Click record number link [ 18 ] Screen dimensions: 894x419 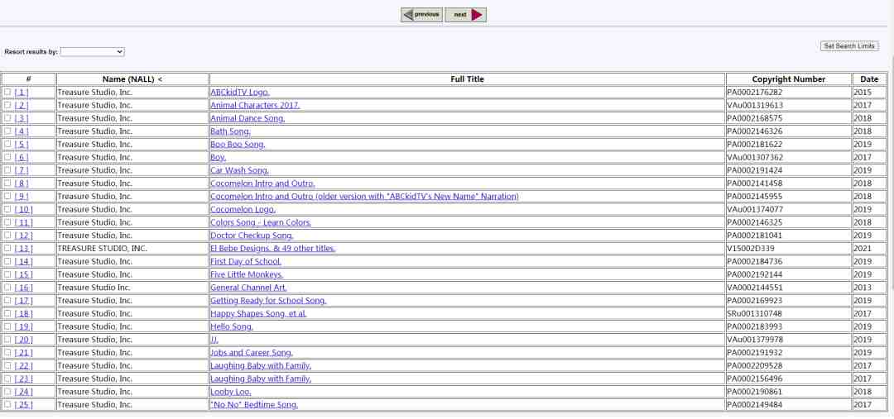coord(24,314)
